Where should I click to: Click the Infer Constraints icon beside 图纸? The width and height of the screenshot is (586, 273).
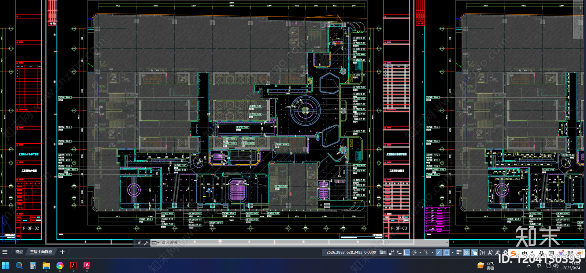[391, 252]
